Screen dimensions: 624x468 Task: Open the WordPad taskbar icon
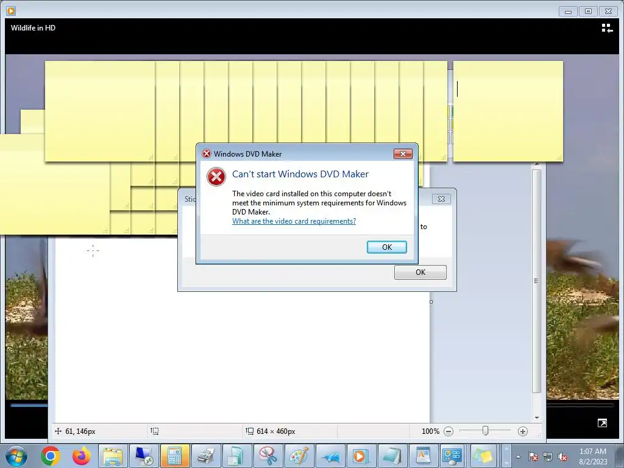[x=423, y=456]
